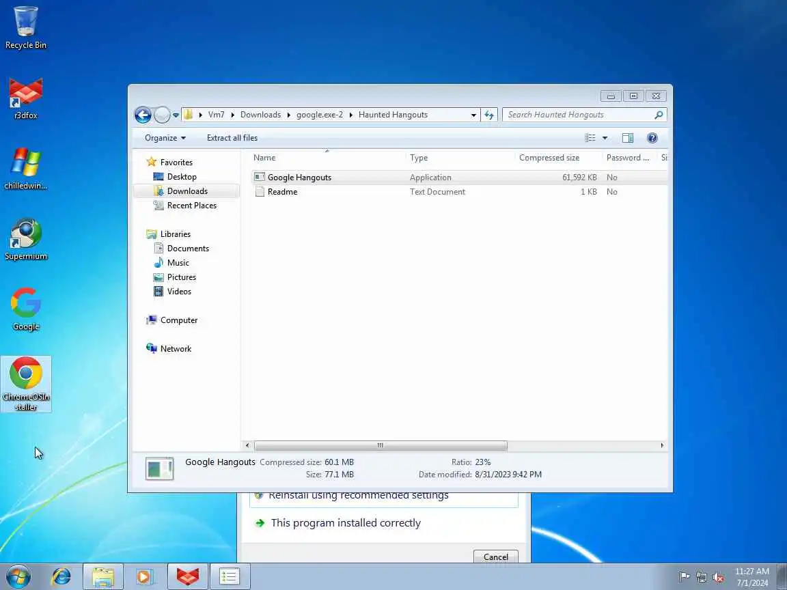Open the clock showing 11:27 AM
The width and height of the screenshot is (787, 590).
[x=752, y=576]
